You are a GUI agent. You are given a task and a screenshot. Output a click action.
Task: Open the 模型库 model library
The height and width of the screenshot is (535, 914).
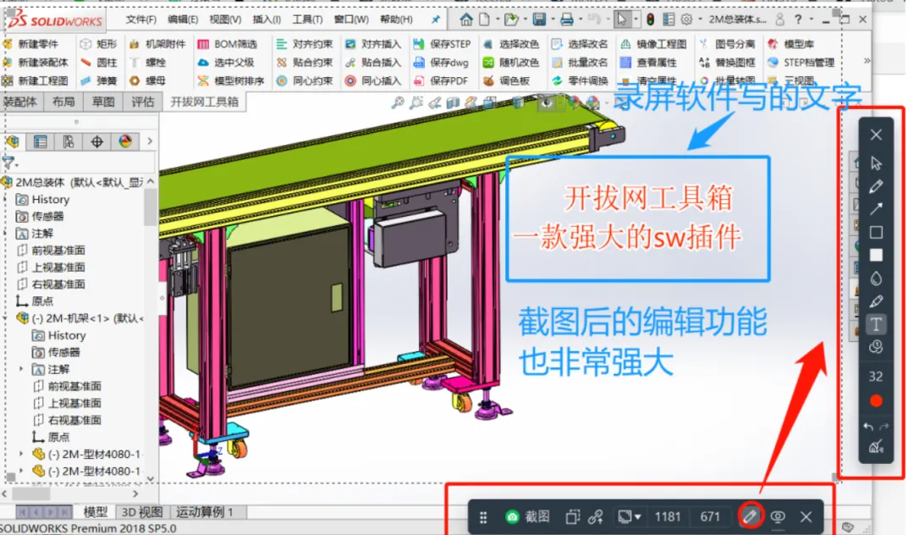[790, 44]
